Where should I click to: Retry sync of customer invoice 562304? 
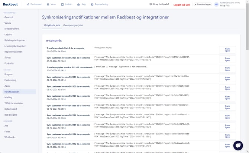227,59
